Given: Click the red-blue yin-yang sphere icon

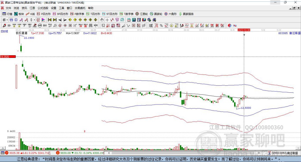Looking at the screenshot, I should (x=230, y=26).
